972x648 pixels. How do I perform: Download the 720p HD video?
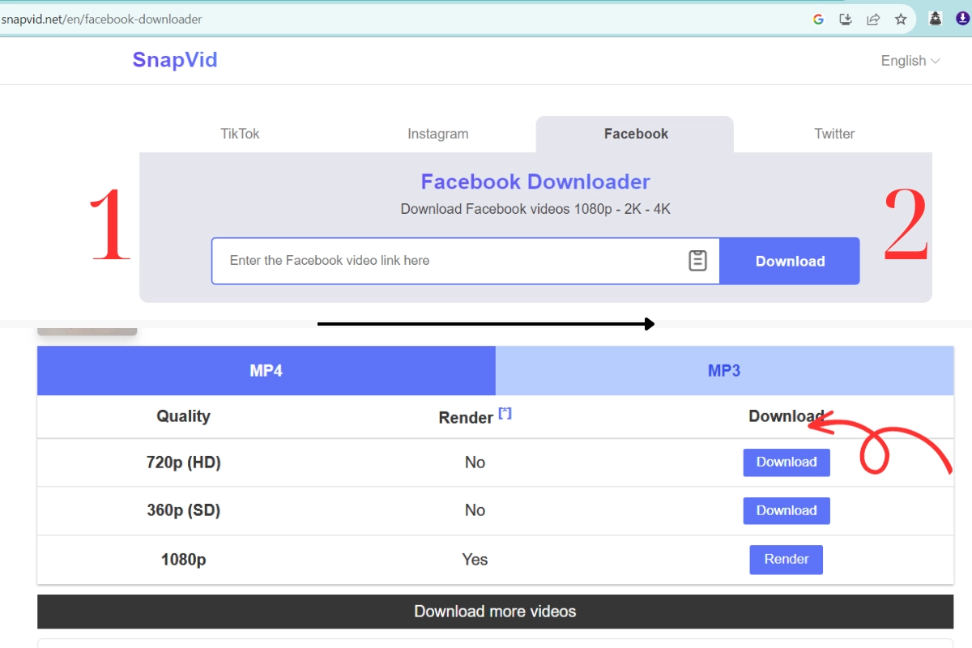tap(786, 462)
